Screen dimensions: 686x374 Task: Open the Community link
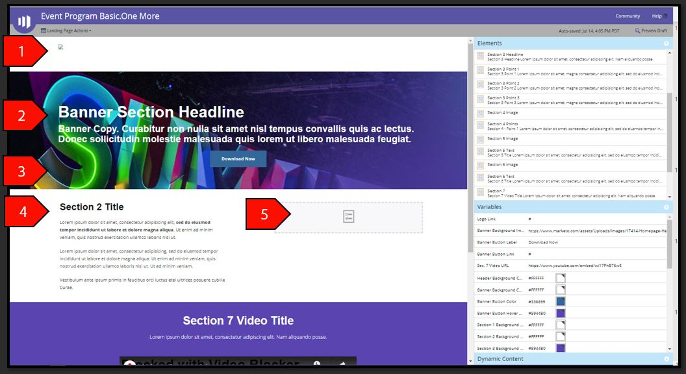point(628,16)
